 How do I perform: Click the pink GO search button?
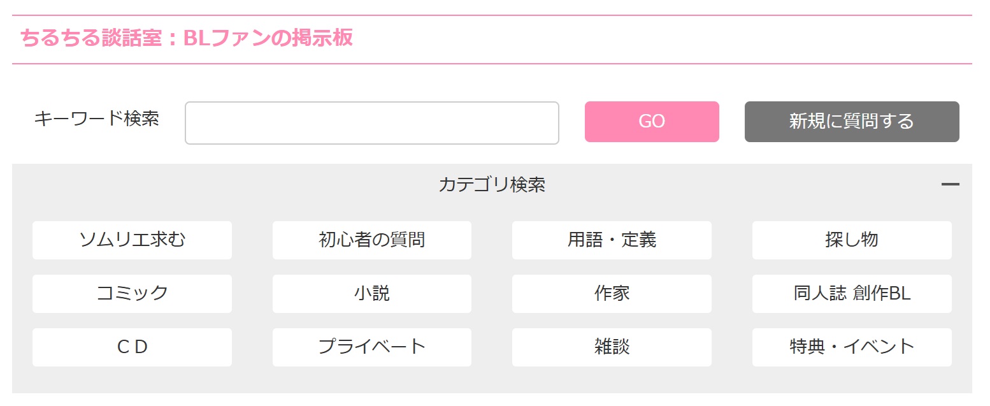point(652,122)
